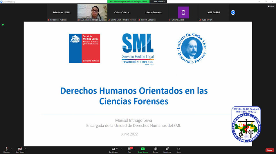The width and height of the screenshot is (276, 154).
Task: Start Video with camera icon
Action: (x=20, y=150)
